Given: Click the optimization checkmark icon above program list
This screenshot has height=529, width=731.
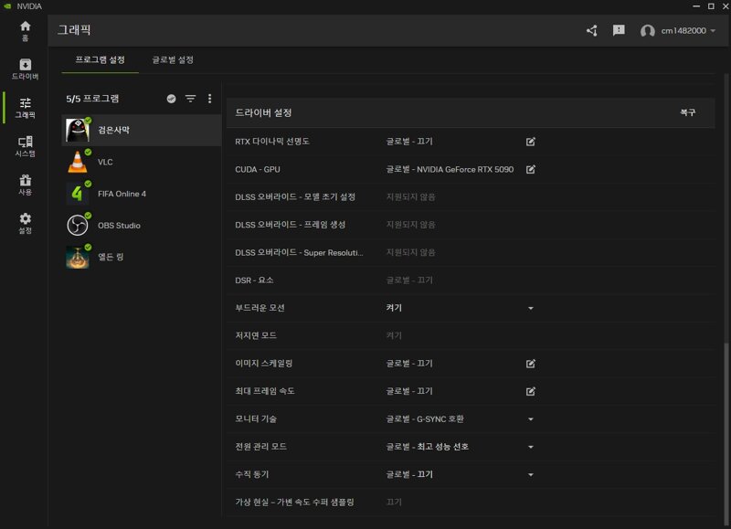Looking at the screenshot, I should (x=171, y=99).
